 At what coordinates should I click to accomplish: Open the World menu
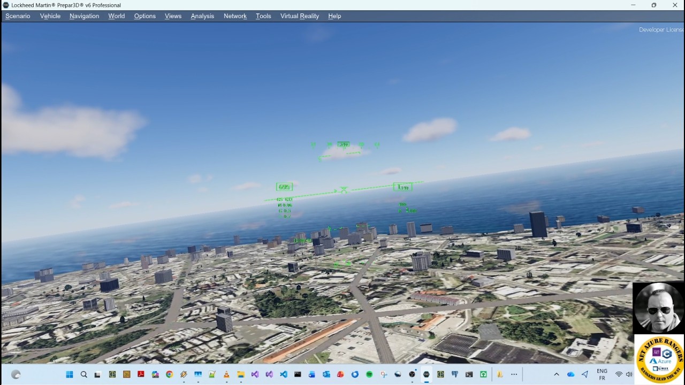(x=116, y=16)
